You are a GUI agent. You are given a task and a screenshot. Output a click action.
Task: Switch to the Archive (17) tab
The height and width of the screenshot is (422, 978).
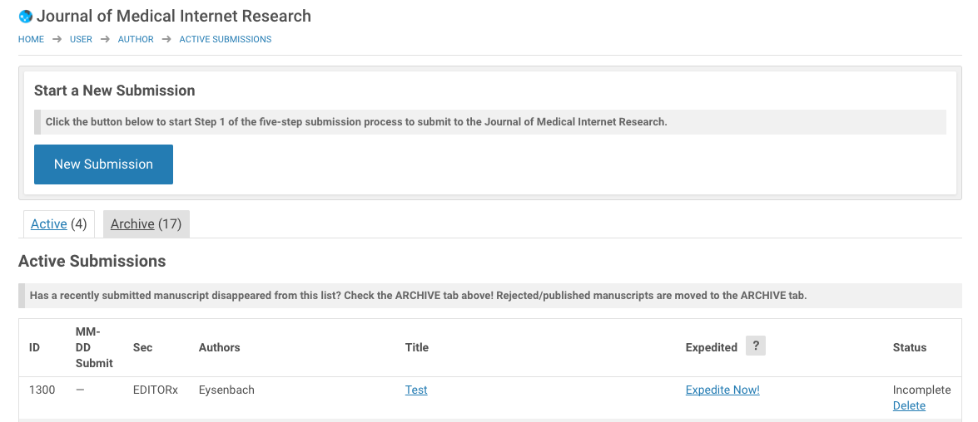tap(133, 224)
